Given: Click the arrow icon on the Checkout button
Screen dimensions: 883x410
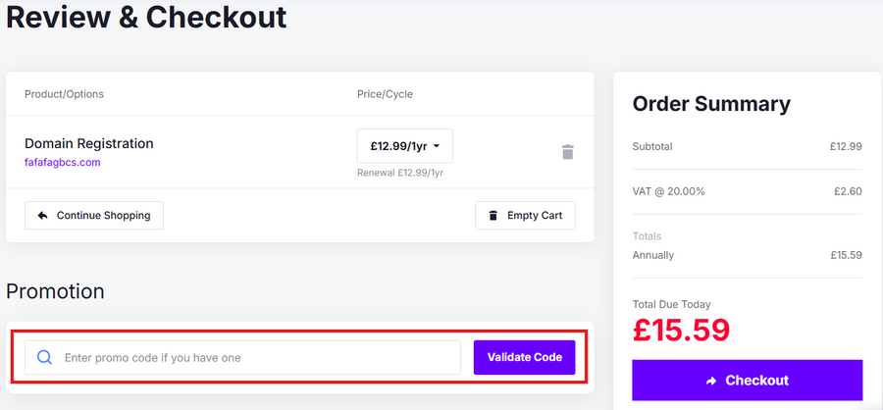Looking at the screenshot, I should pyautogui.click(x=711, y=381).
